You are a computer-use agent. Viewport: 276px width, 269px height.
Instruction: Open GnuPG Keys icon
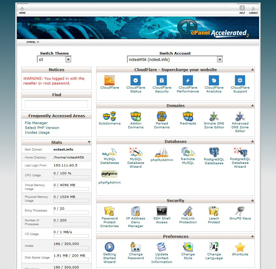click(240, 211)
